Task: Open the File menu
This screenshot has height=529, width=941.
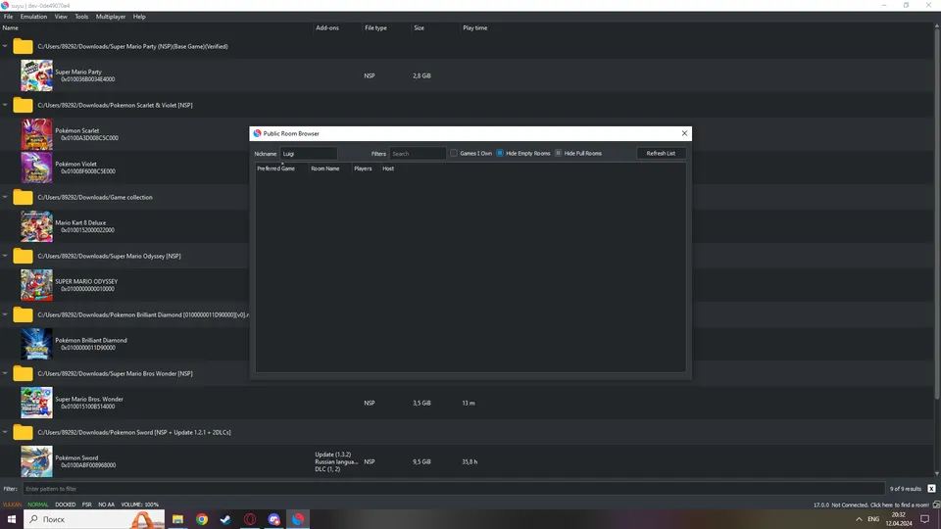Action: [x=9, y=17]
